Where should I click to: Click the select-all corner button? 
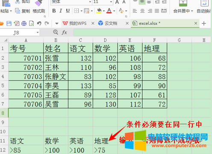(x=4, y=40)
